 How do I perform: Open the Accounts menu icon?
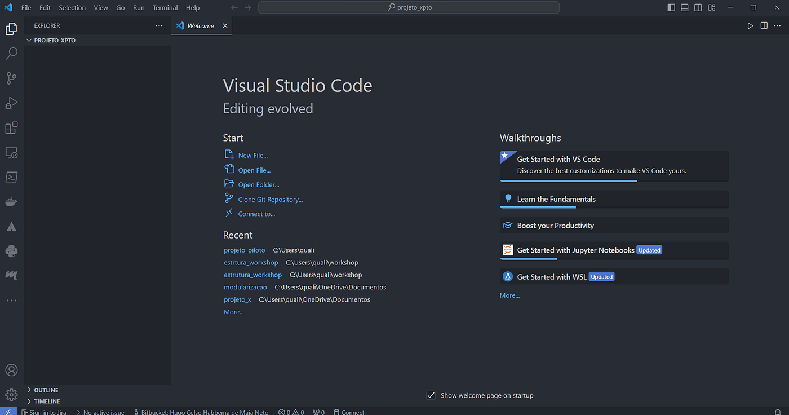11,370
